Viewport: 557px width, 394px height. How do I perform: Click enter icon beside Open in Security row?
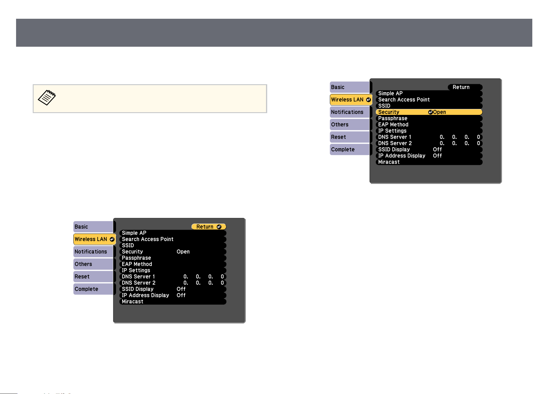pyautogui.click(x=430, y=112)
